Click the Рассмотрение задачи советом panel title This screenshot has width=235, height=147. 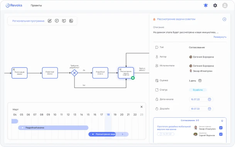point(176,19)
